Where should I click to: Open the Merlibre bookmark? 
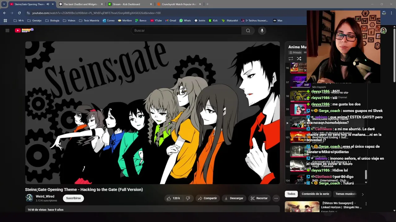pyautogui.click(x=125, y=21)
